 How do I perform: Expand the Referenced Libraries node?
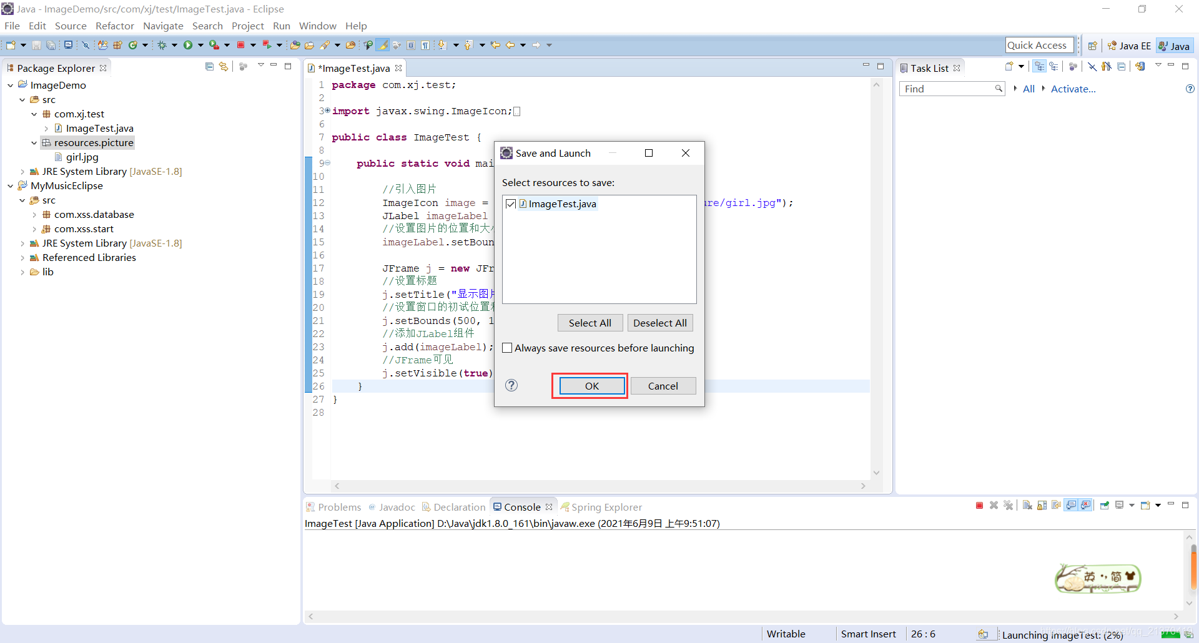pyautogui.click(x=22, y=258)
